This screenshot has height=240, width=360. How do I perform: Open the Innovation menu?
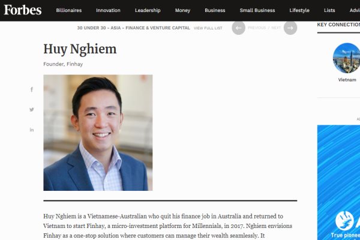108,10
